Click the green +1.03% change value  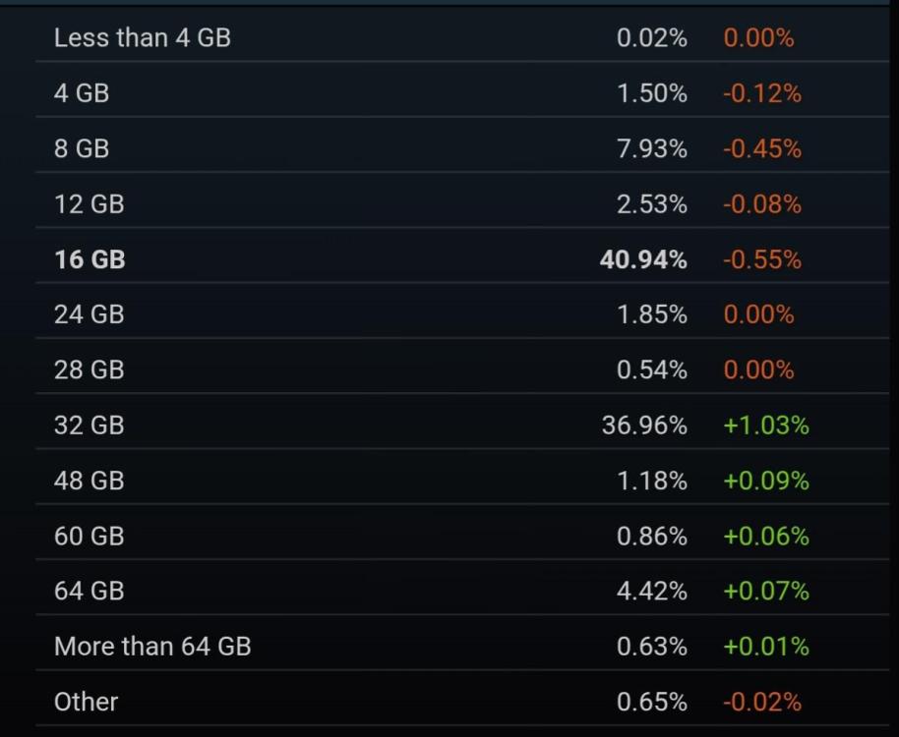765,425
